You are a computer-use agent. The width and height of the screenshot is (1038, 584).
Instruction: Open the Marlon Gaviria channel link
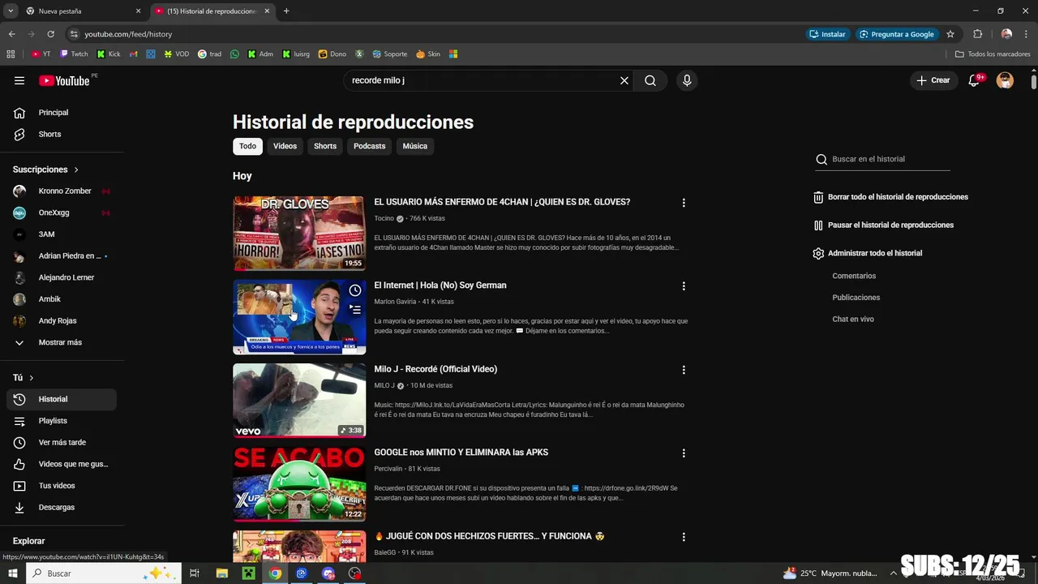click(395, 302)
